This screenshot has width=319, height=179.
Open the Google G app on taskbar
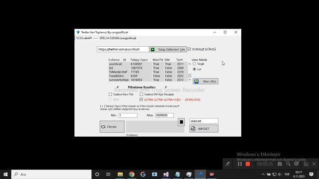click(143, 175)
